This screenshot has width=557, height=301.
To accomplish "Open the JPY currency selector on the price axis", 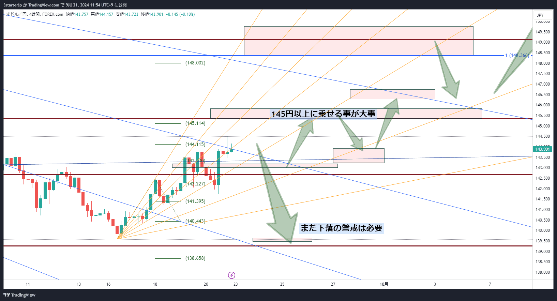I will pos(543,15).
